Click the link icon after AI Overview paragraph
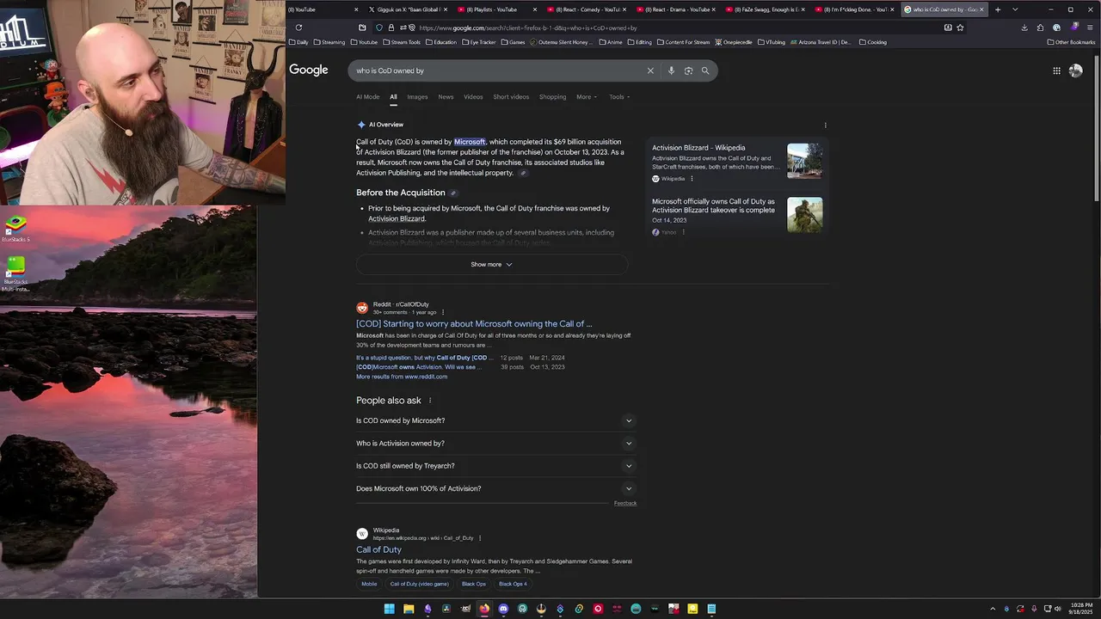Image resolution: width=1101 pixels, height=619 pixels. pyautogui.click(x=522, y=173)
